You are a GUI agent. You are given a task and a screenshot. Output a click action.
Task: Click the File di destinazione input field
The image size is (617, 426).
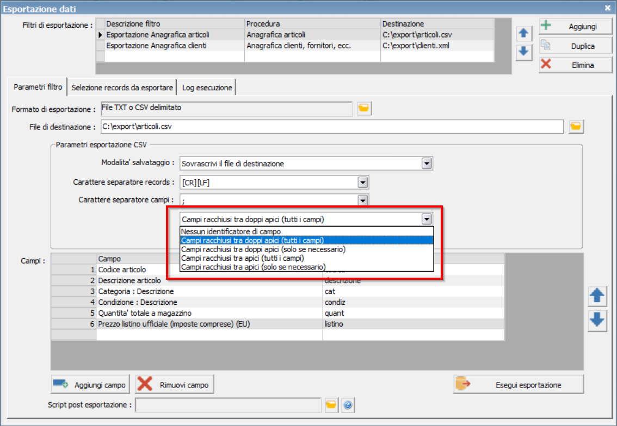[x=332, y=127]
